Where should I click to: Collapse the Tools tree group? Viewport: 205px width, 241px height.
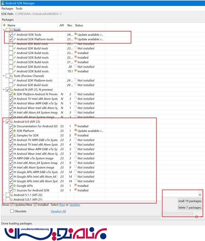click(4, 30)
